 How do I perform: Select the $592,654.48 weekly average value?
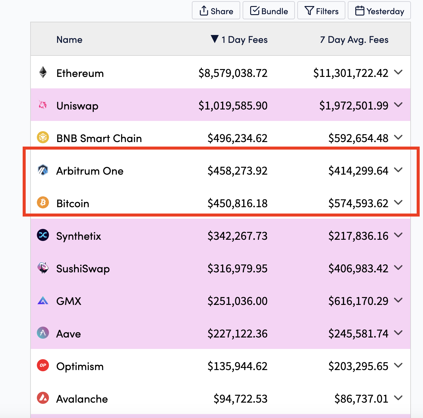(x=358, y=138)
